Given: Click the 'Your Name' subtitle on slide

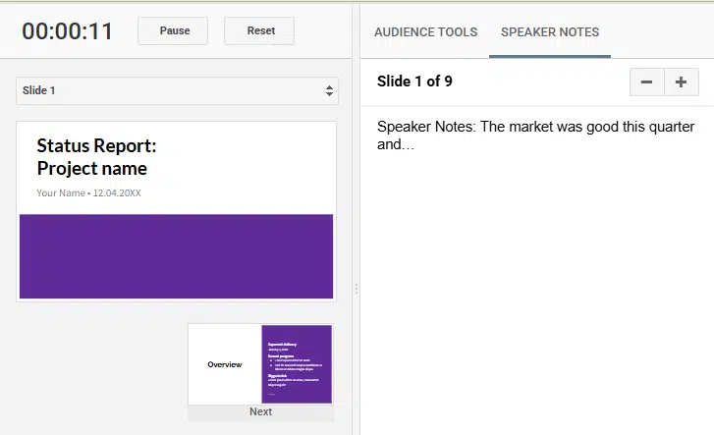Looking at the screenshot, I should pos(88,193).
